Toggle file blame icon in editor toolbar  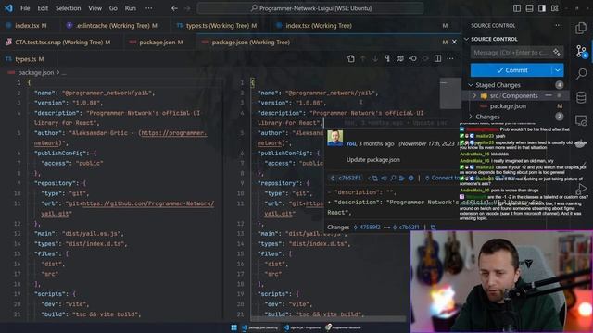click(412, 58)
